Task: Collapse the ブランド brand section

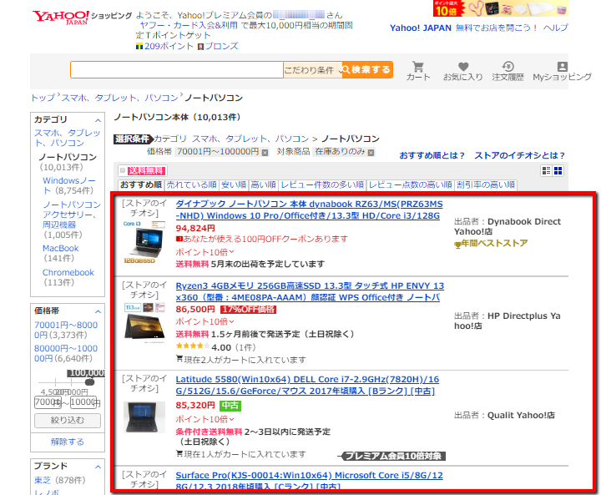Action: point(98,465)
